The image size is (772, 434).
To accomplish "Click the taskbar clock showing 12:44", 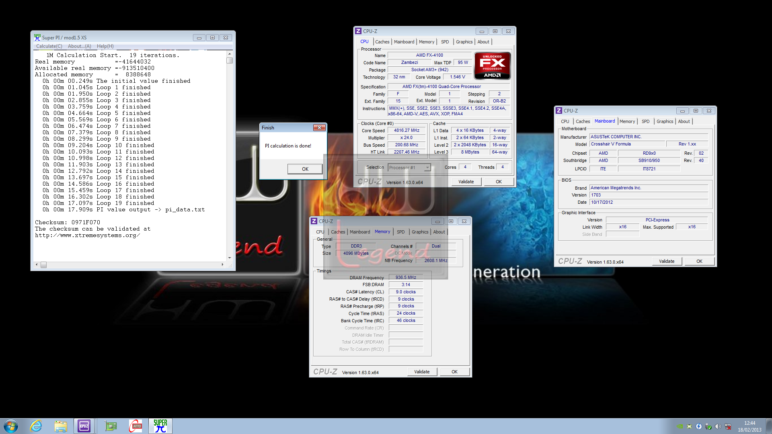I will 749,426.
